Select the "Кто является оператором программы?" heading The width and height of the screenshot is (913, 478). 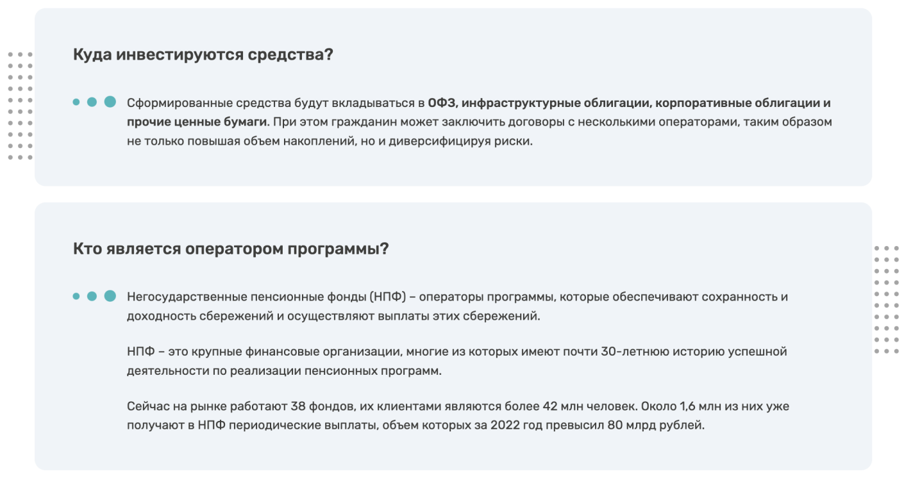point(231,249)
